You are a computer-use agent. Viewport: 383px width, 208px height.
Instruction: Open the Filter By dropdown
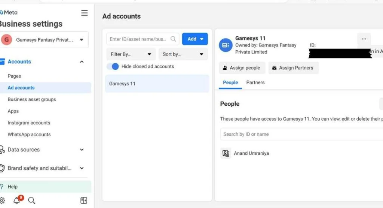coord(131,54)
